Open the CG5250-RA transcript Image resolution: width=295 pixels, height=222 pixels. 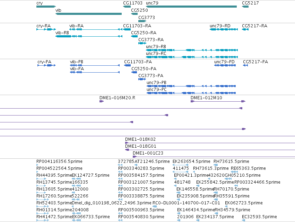tap(135, 36)
